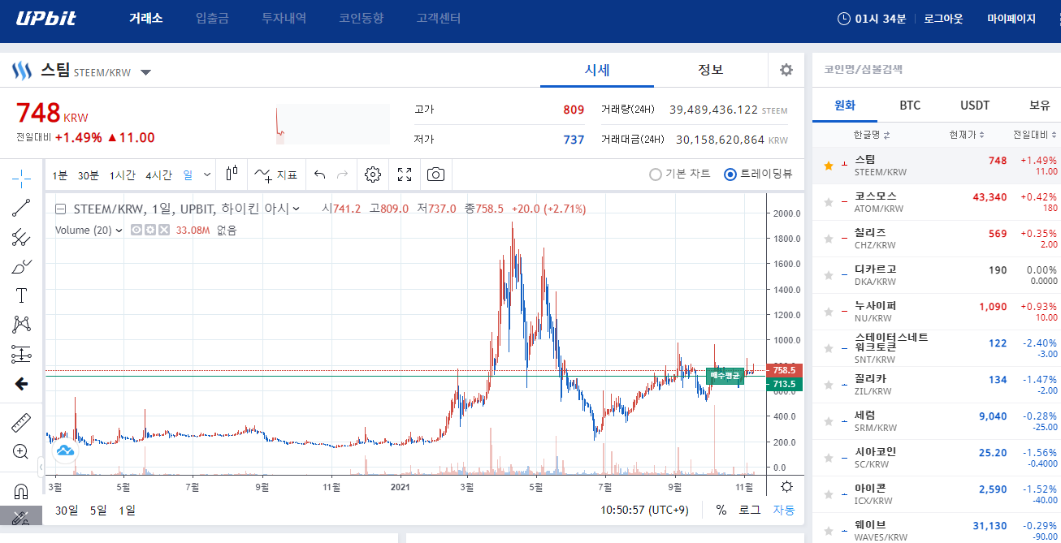Expand the time interval dropdown chevron
The image size is (1061, 543).
click(x=207, y=175)
